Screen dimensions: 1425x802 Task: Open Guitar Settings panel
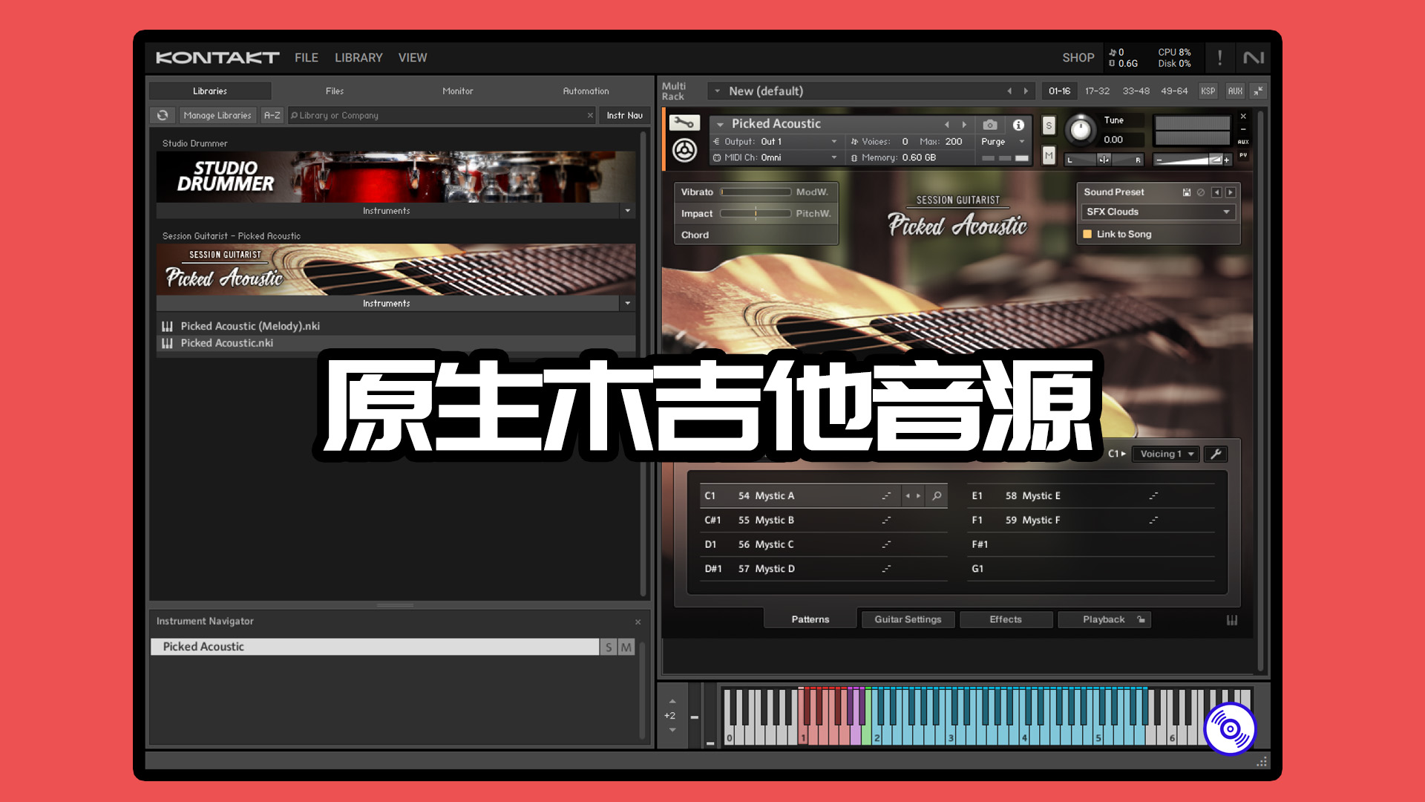click(x=907, y=619)
